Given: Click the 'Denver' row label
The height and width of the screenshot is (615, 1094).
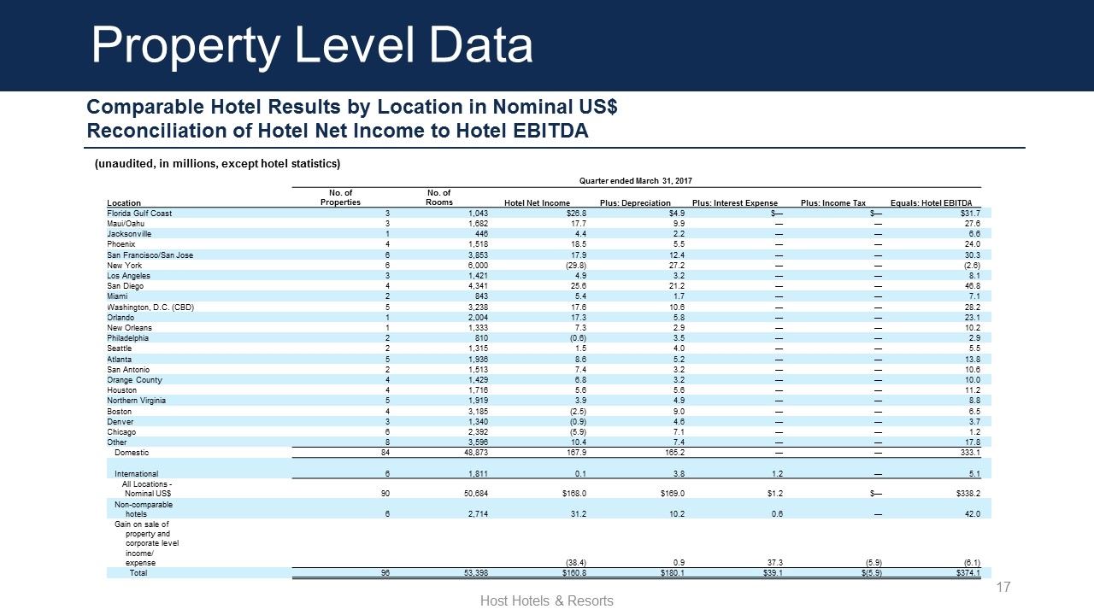Looking at the screenshot, I should point(120,422).
